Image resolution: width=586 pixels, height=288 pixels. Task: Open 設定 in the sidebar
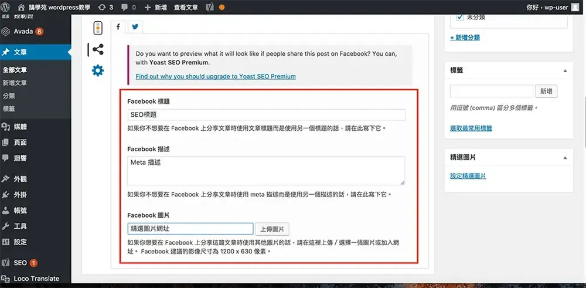36,242
